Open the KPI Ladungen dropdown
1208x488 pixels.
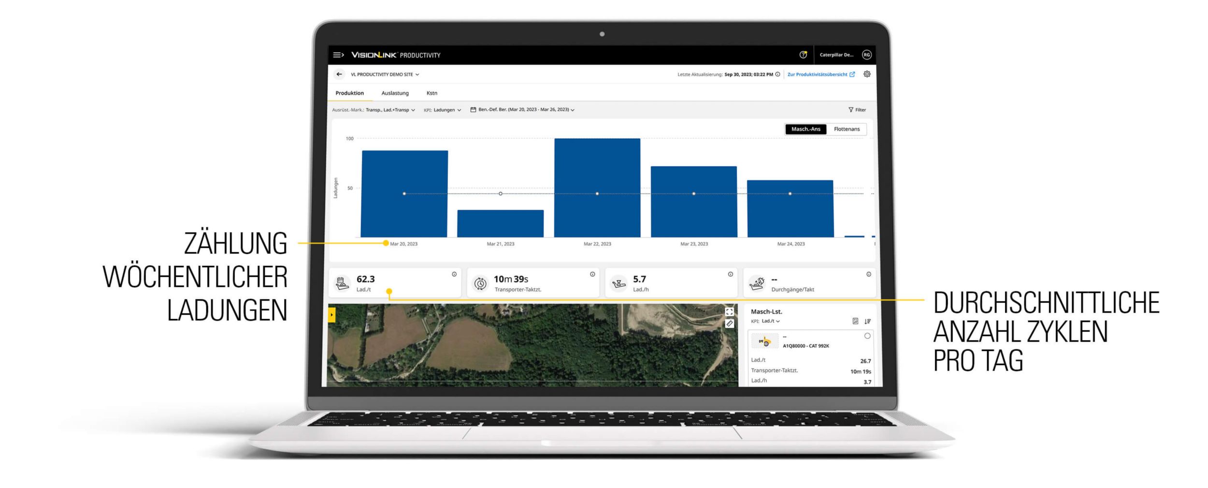pyautogui.click(x=443, y=110)
